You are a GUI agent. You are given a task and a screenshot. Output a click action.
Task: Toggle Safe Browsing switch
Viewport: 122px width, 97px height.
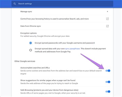coord(108,92)
